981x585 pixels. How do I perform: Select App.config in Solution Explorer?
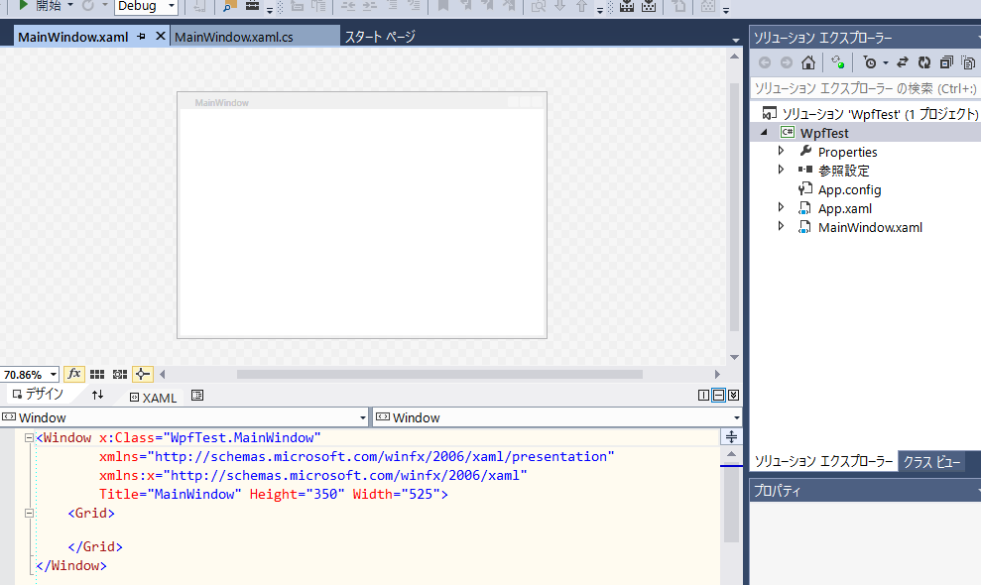point(849,189)
